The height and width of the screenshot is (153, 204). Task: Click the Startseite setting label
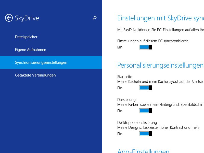125,77
